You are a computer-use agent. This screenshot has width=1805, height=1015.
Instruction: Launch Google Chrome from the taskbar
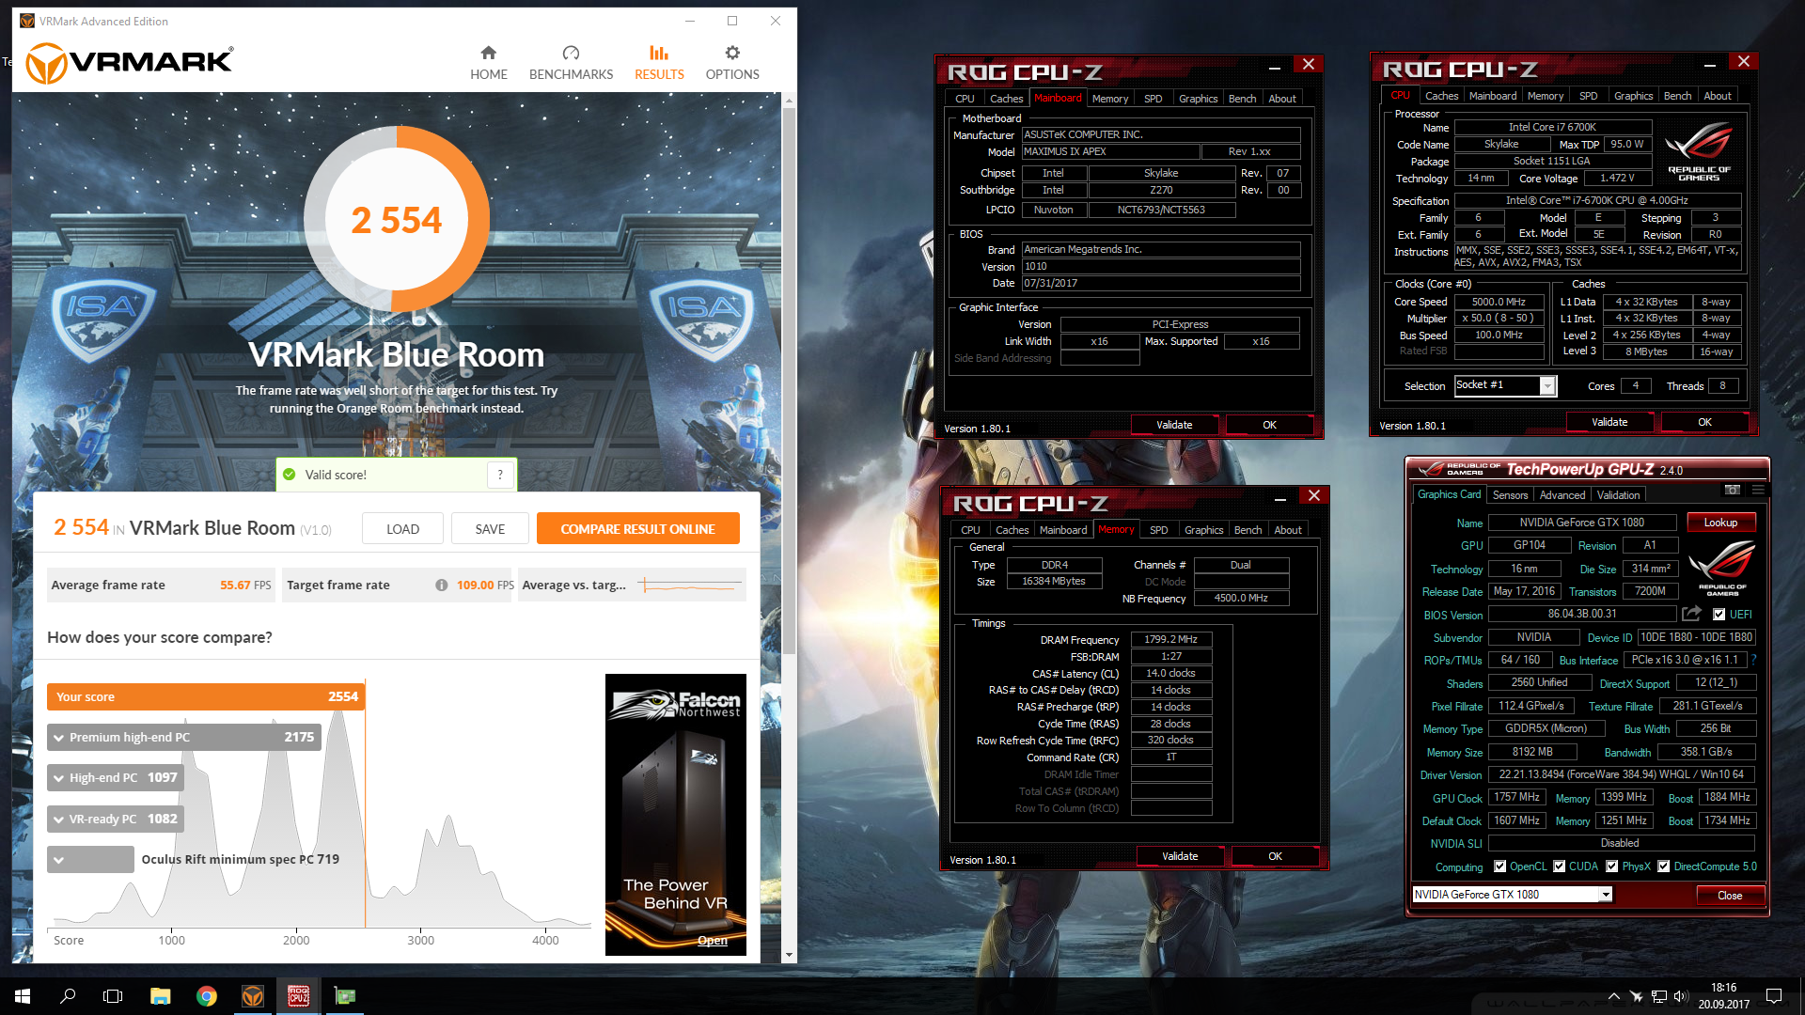[207, 996]
